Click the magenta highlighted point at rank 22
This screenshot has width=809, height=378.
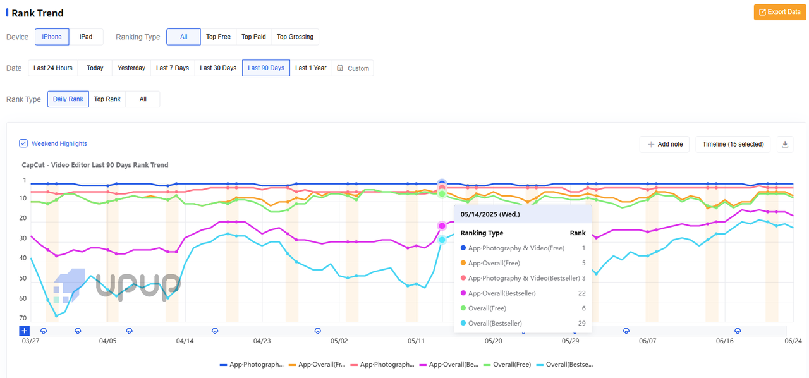tap(442, 226)
